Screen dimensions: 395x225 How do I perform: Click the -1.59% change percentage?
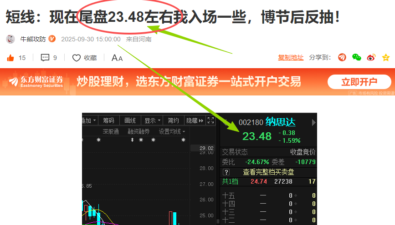pyautogui.click(x=290, y=140)
